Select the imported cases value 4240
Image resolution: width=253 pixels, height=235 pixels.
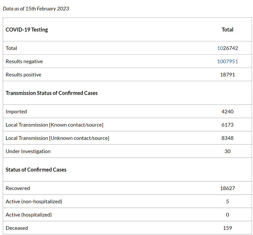coord(227,111)
